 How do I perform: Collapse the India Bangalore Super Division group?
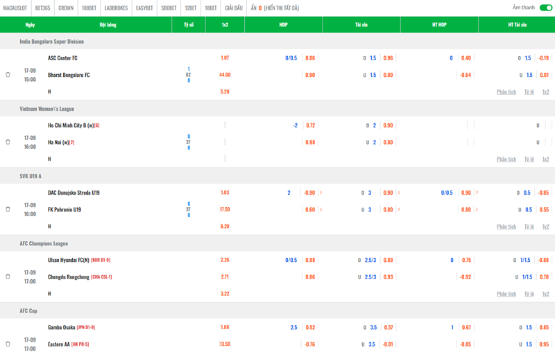click(x=52, y=42)
